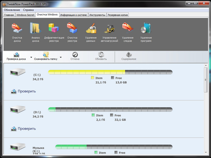Open the Очистка реестра tool
211x158 pixels.
[72, 33]
